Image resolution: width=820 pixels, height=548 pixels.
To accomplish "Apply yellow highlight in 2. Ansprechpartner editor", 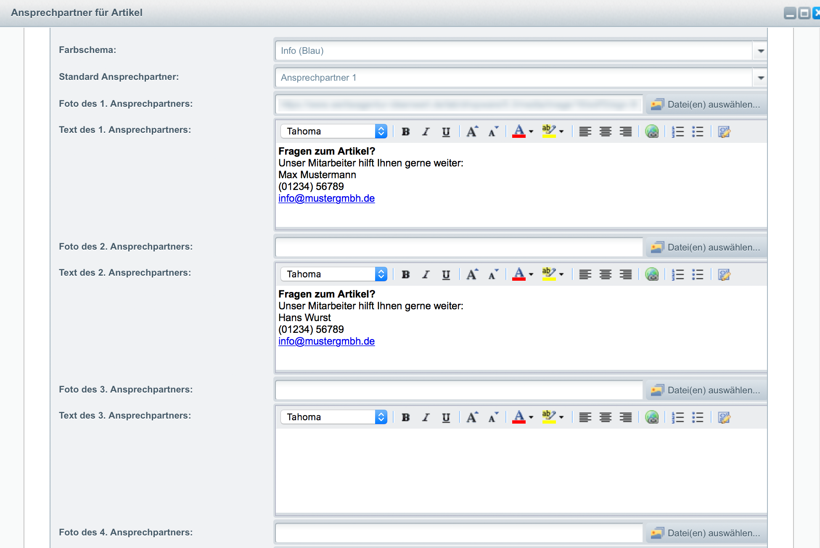I will (549, 274).
